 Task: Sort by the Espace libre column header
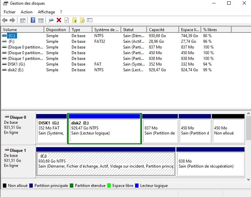click(190, 30)
